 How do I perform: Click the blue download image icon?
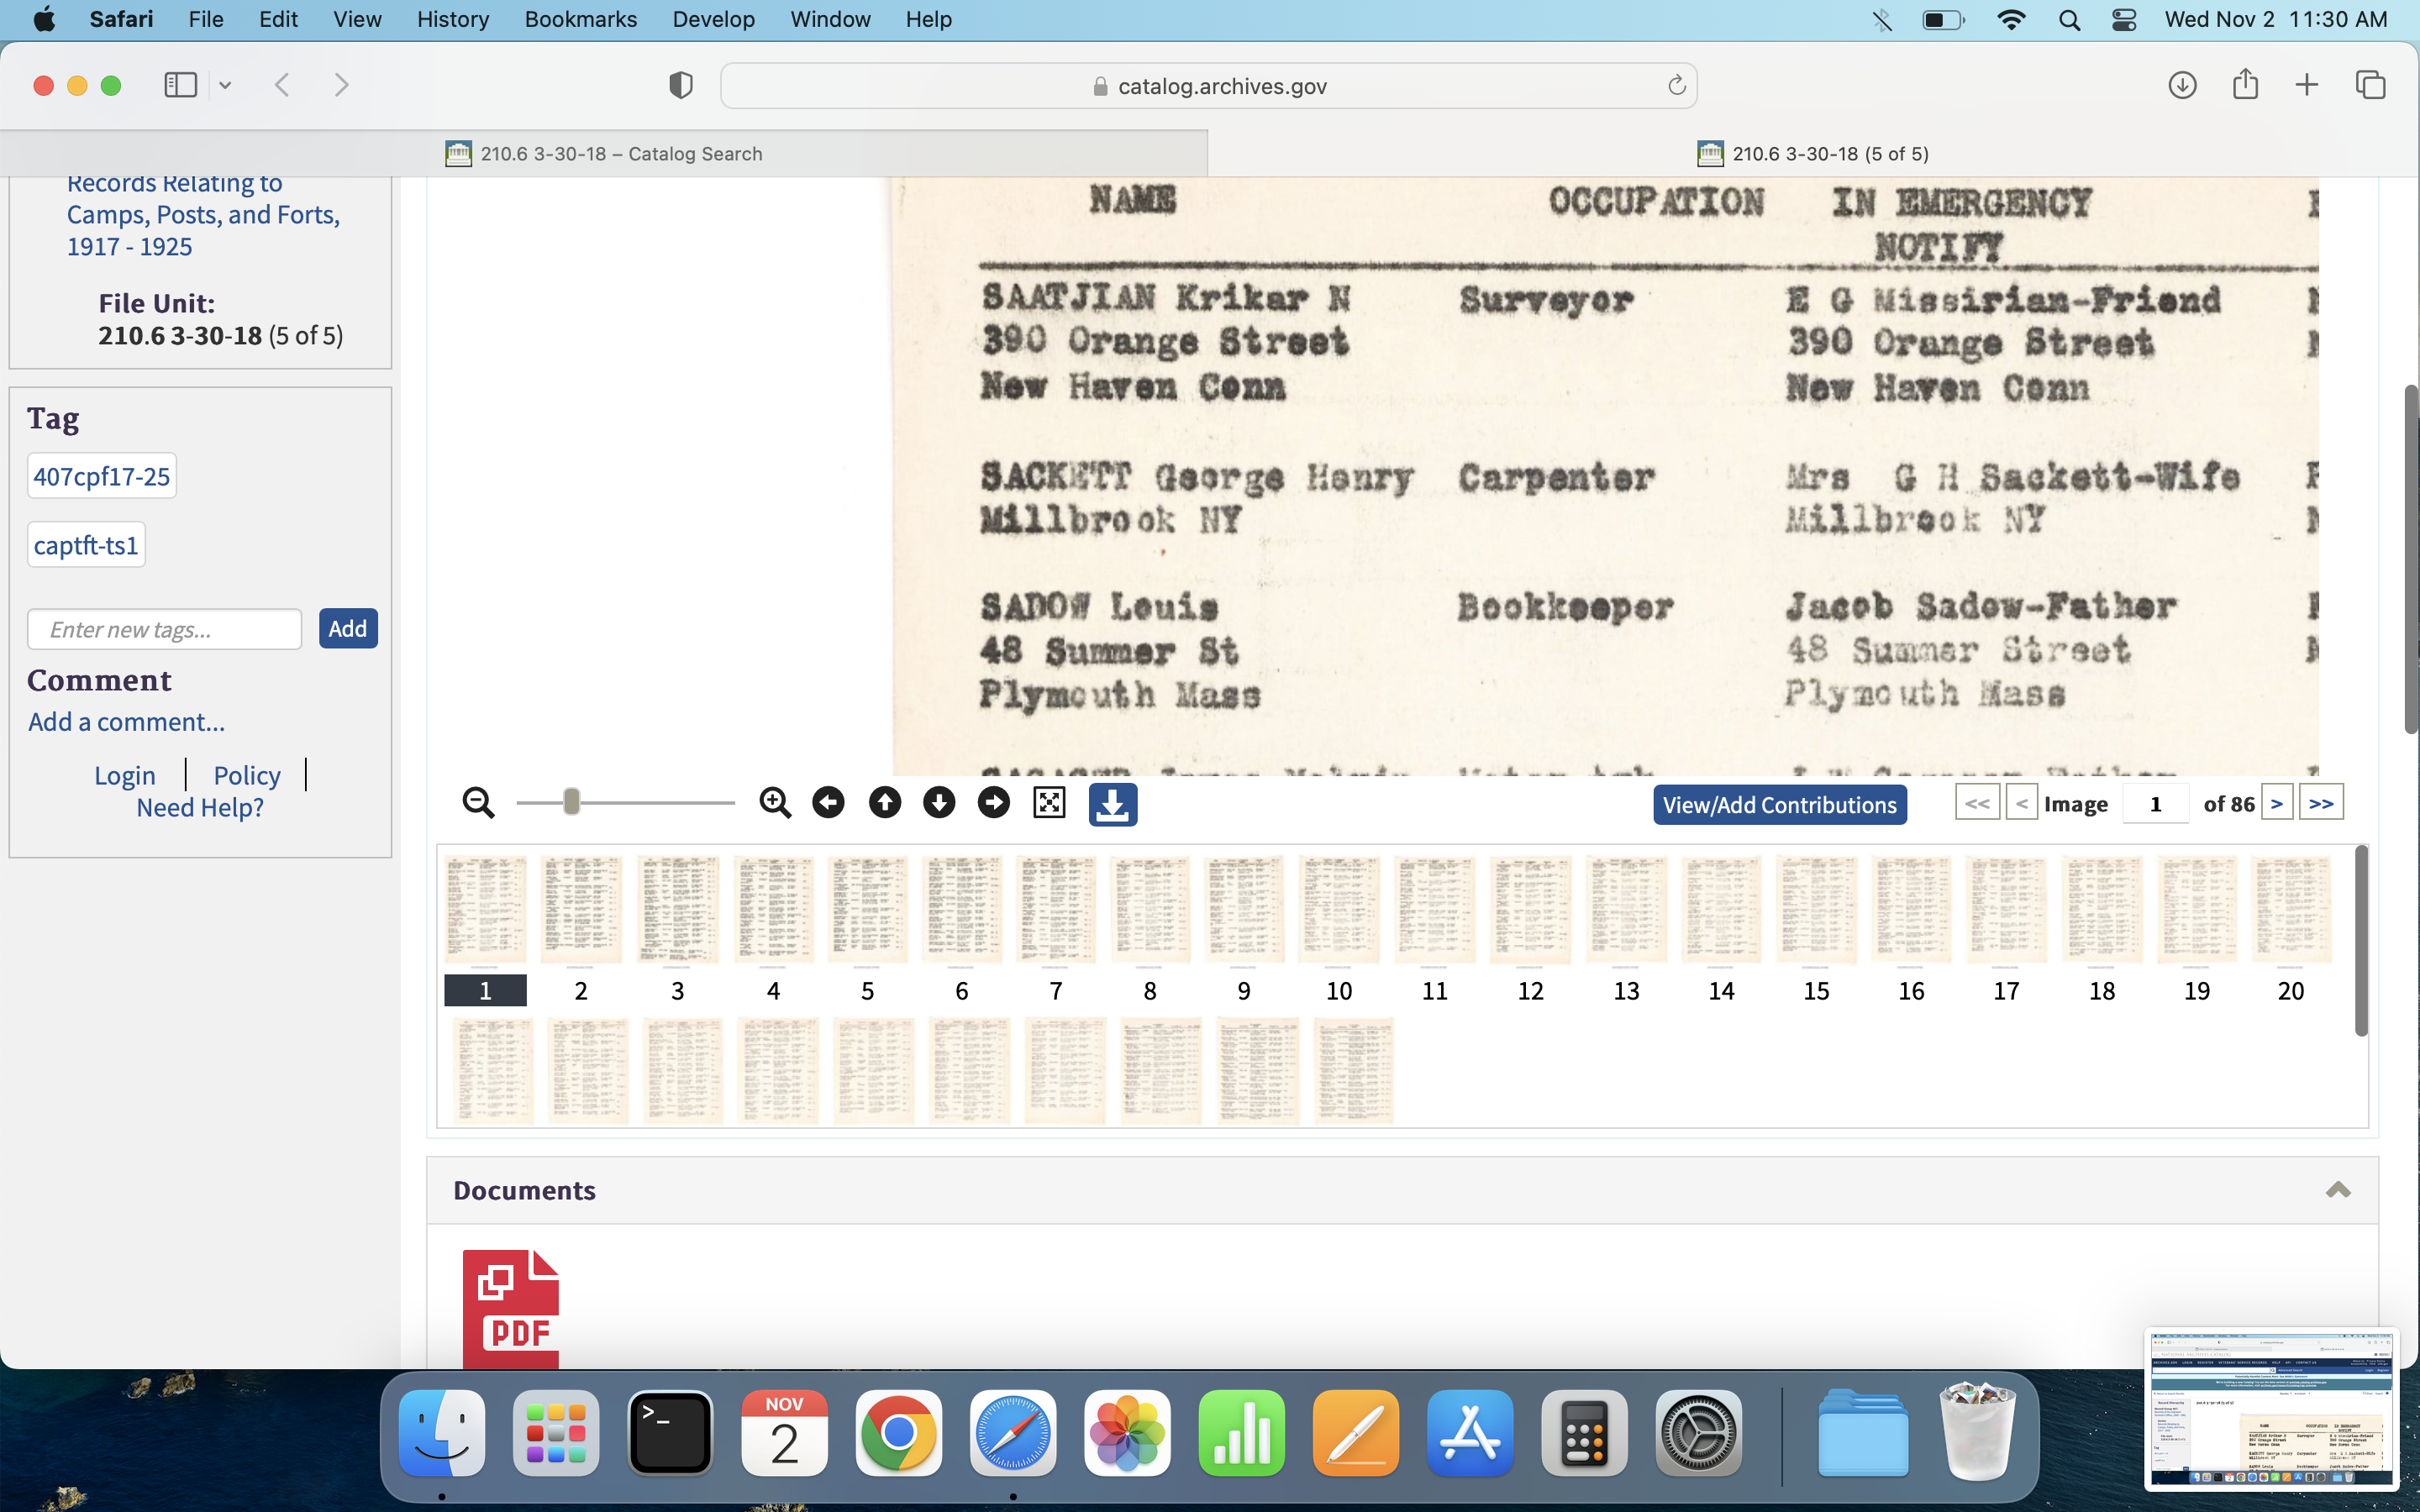coord(1112,804)
